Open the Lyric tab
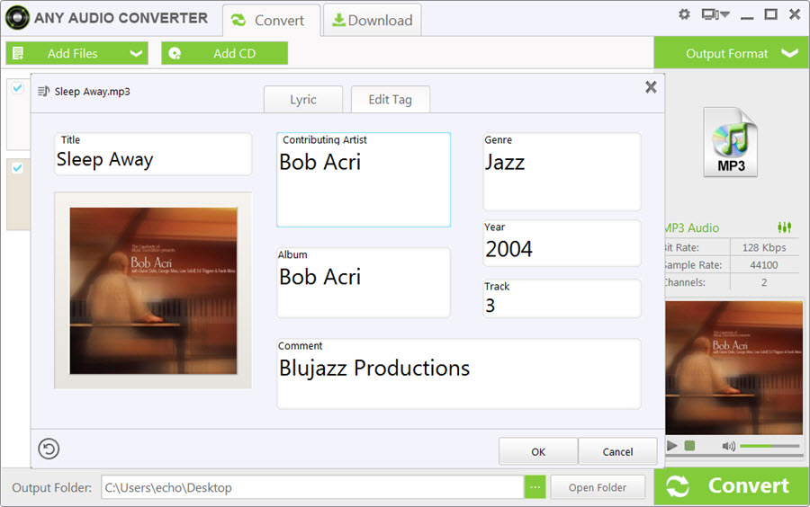This screenshot has width=810, height=507. coord(303,99)
